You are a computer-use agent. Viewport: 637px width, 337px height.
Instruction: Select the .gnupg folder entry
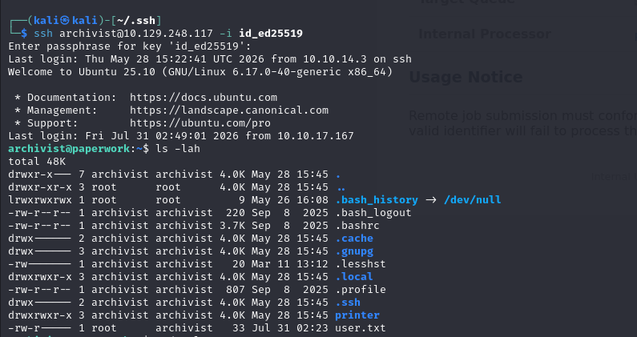pos(354,251)
